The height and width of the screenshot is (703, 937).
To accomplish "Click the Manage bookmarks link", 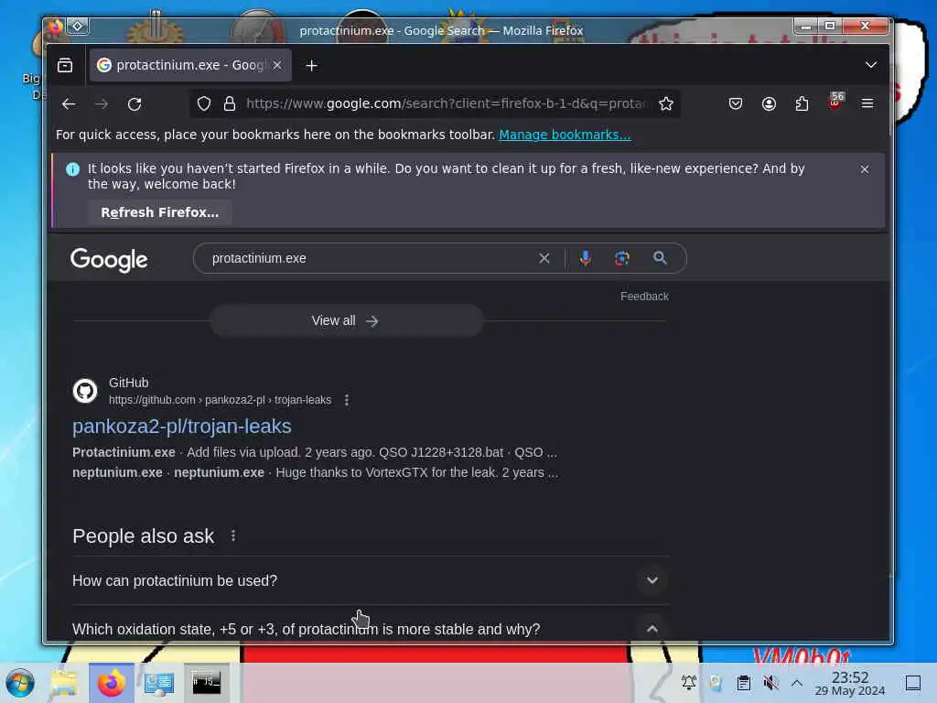I will [565, 135].
